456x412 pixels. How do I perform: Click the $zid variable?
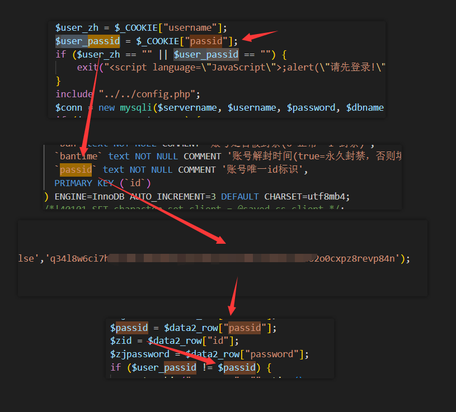(121, 341)
